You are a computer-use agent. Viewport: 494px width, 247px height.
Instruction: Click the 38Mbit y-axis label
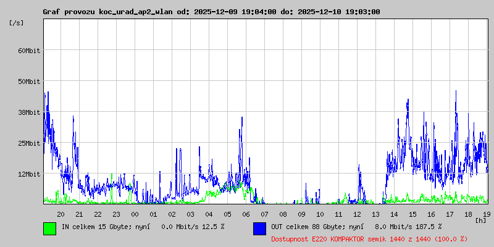pyautogui.click(x=29, y=112)
